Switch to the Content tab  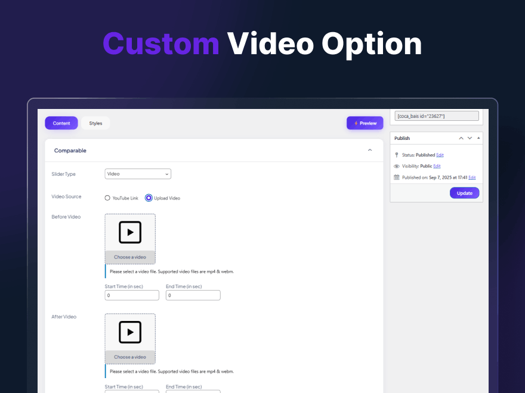point(61,123)
